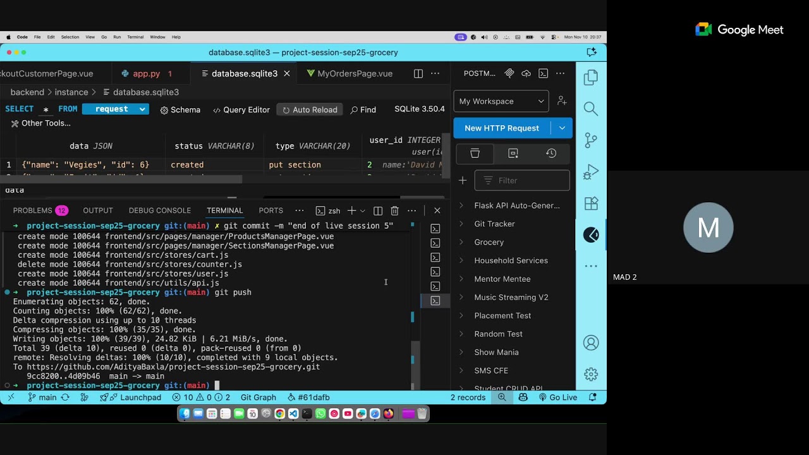The height and width of the screenshot is (455, 809).
Task: Open editor more actions ellipsis
Action: point(435,73)
